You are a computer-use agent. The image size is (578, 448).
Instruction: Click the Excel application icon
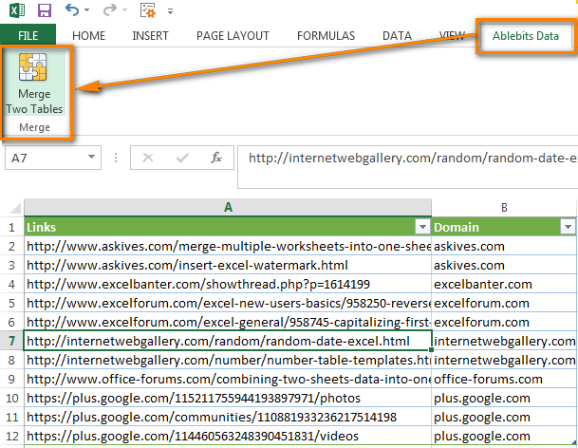point(17,9)
